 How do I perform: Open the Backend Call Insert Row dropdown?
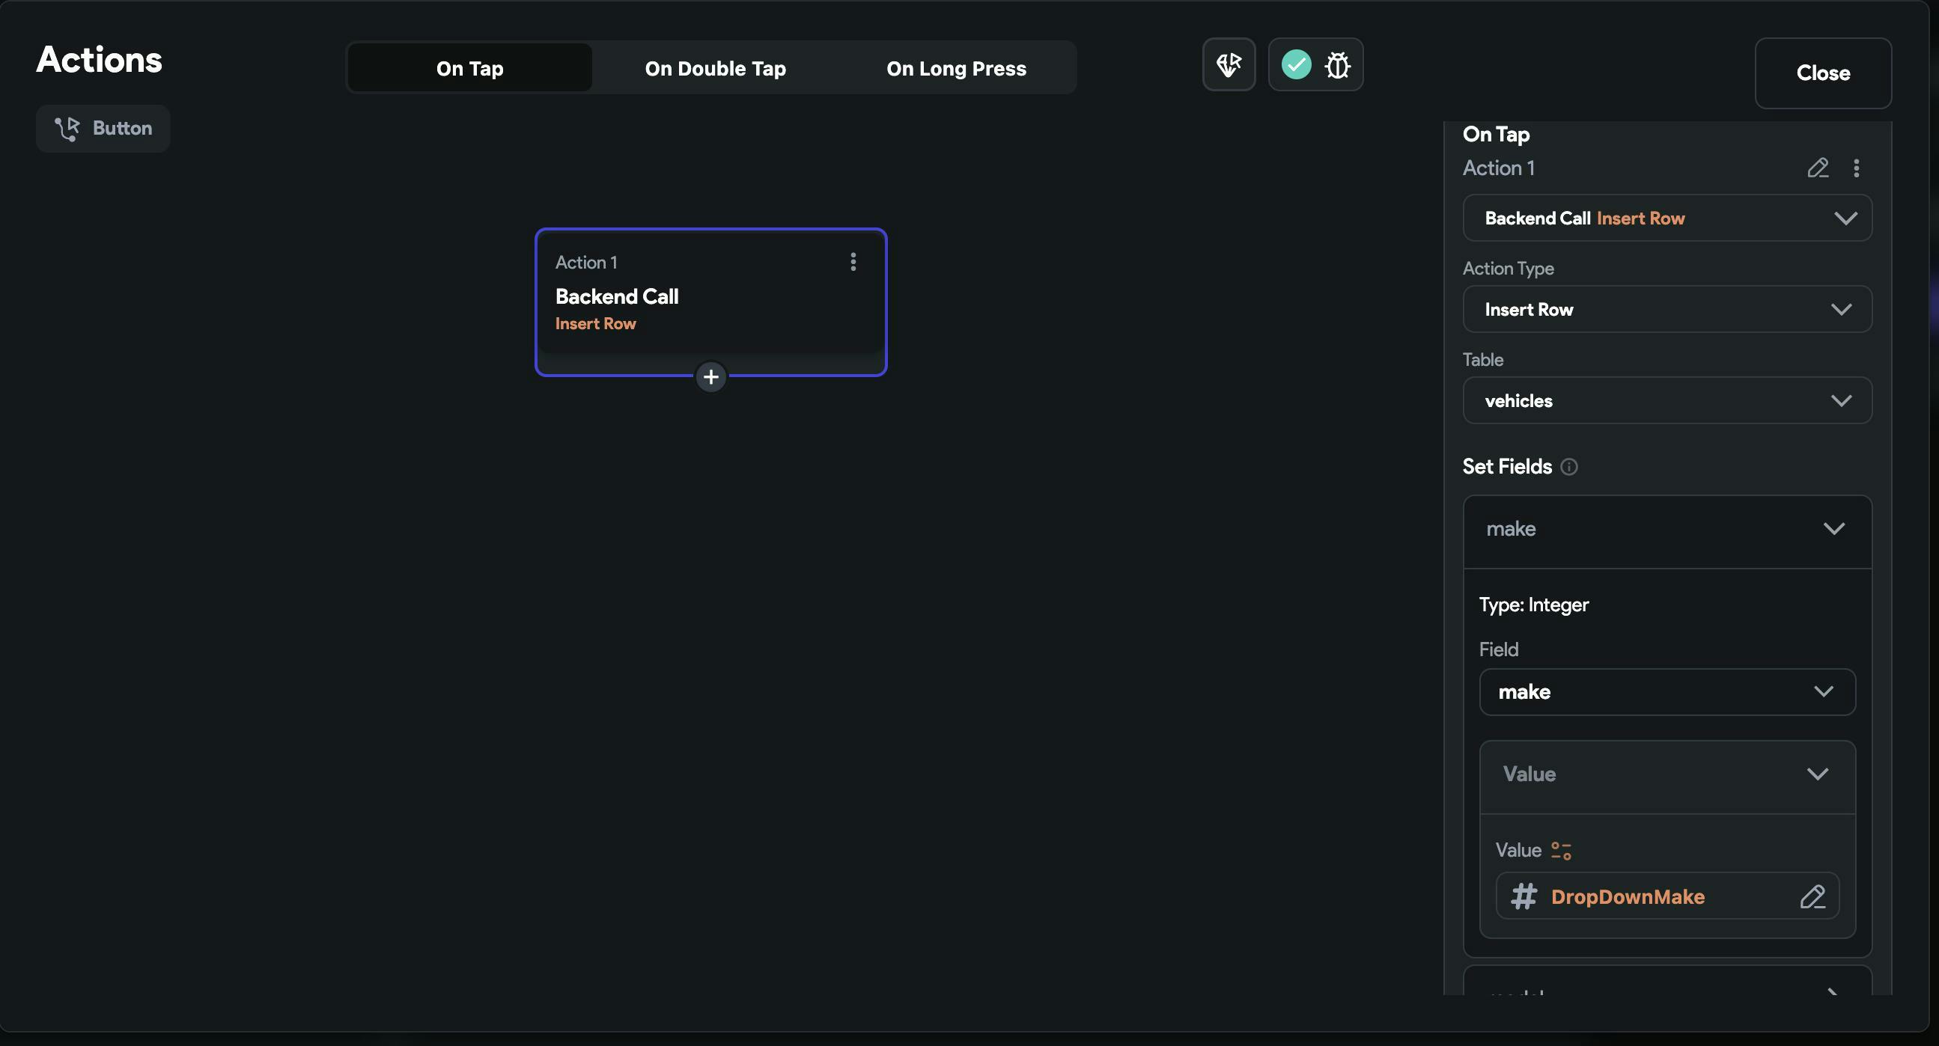point(1667,218)
